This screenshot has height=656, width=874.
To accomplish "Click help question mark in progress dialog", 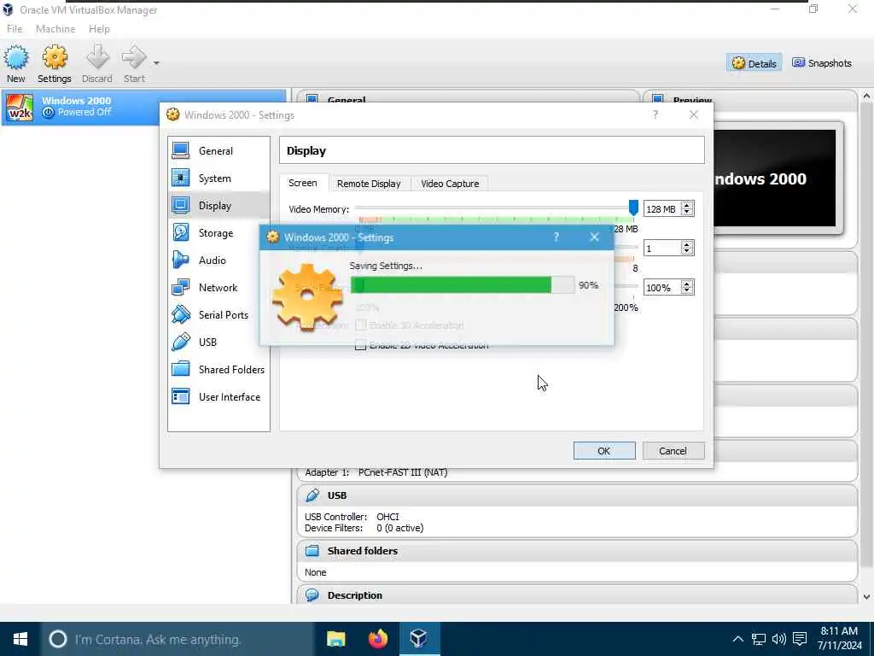I will 556,237.
